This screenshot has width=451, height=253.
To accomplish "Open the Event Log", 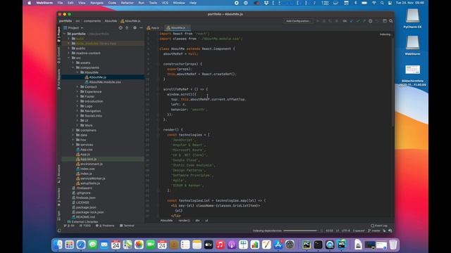I will pos(379,226).
